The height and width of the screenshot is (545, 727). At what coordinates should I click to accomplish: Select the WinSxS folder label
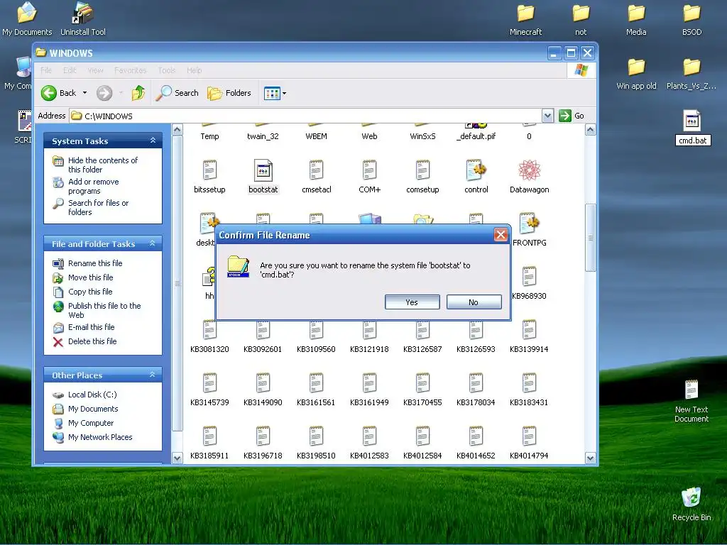coord(422,136)
